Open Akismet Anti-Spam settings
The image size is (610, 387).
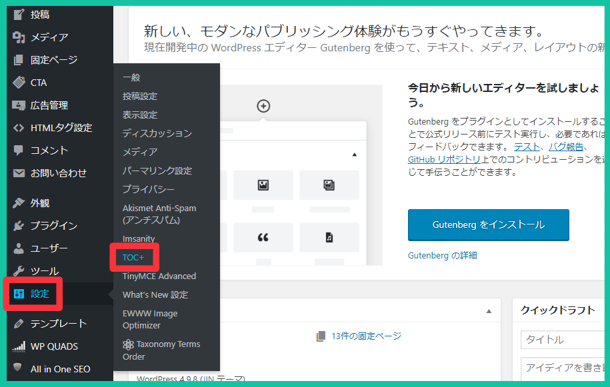pyautogui.click(x=159, y=214)
